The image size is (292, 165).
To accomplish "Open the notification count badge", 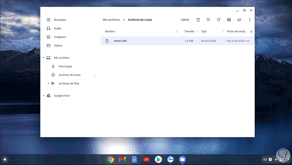I will point(270,159).
